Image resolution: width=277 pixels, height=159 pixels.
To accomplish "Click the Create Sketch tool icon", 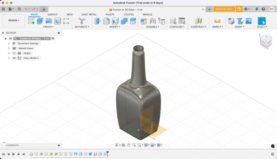I will tap(31, 21).
